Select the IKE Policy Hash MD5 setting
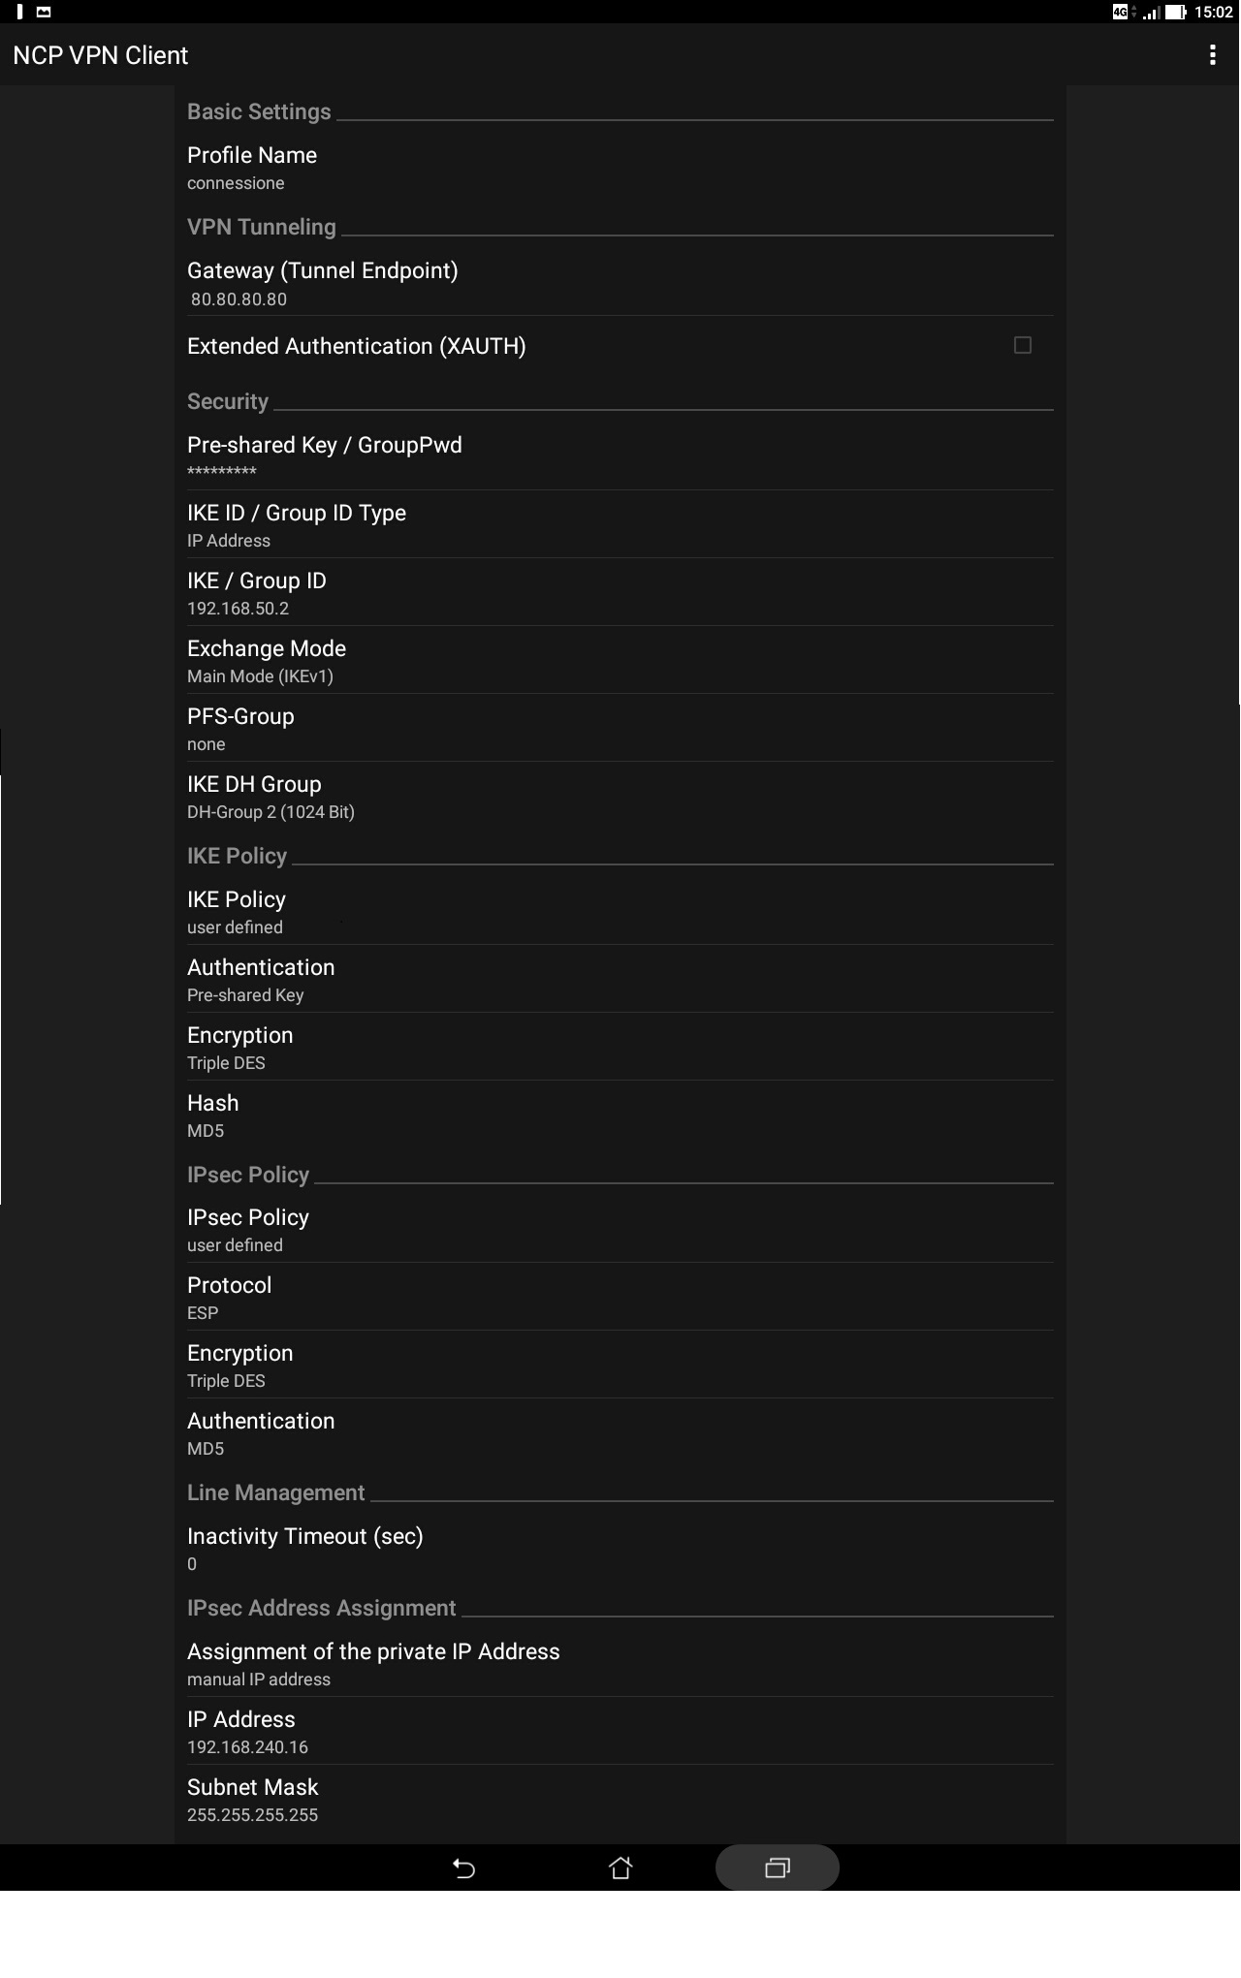 619,1115
